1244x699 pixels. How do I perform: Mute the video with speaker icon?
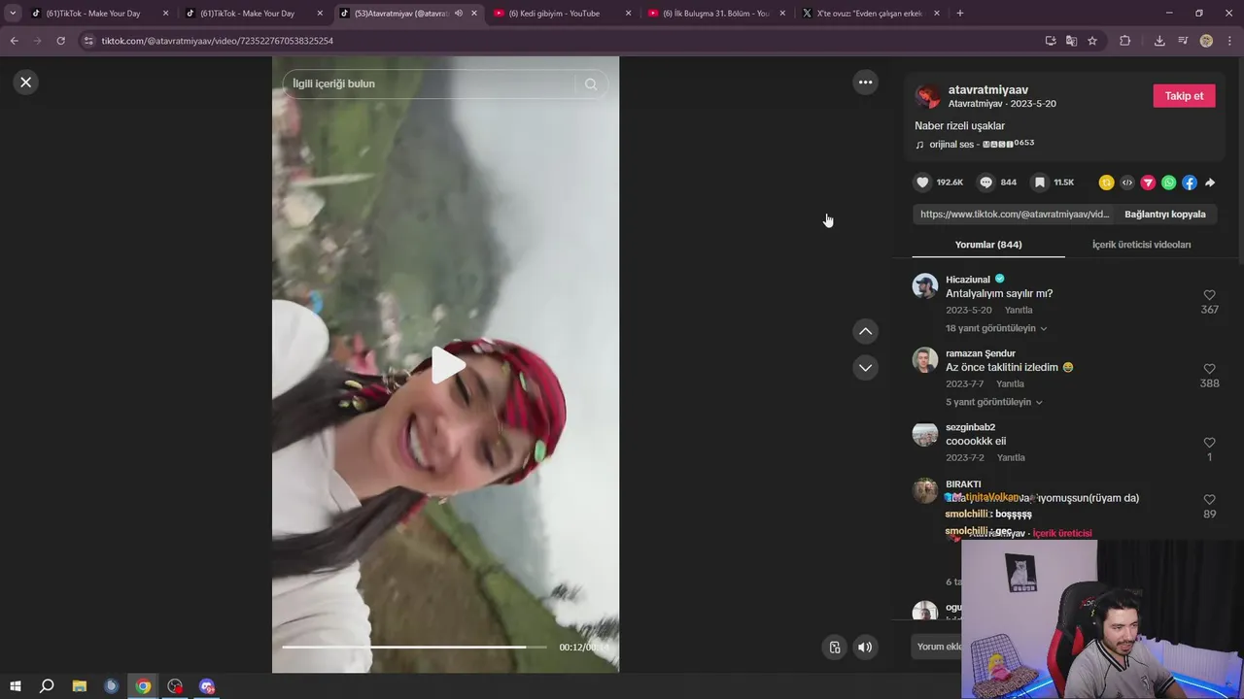[x=865, y=648]
